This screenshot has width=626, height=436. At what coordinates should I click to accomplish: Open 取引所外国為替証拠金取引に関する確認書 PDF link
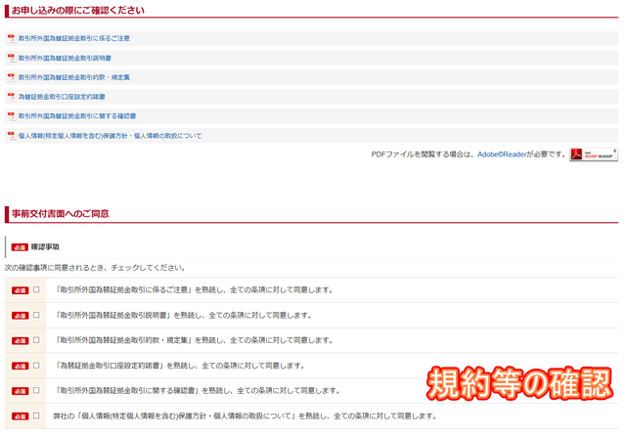[77, 116]
